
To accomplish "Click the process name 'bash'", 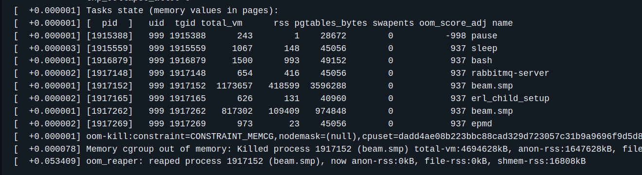I will coord(481,61).
